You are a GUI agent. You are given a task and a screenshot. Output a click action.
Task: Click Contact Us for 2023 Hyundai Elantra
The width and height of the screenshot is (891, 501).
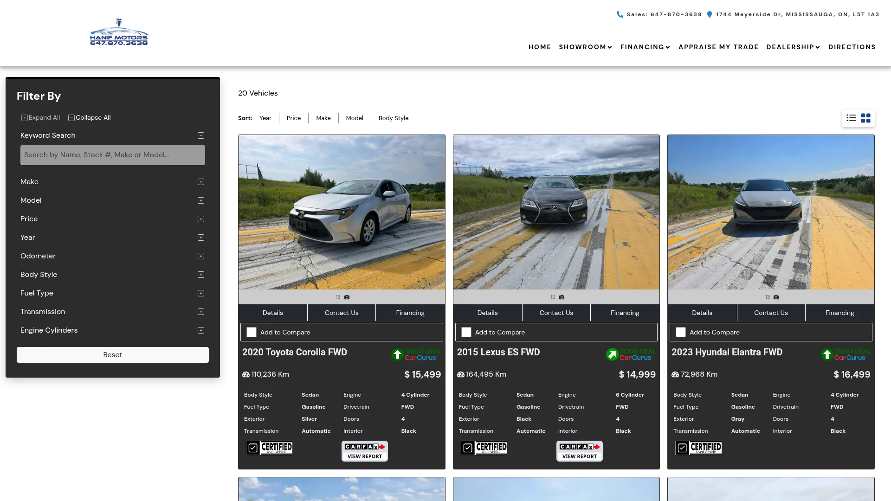tap(771, 313)
